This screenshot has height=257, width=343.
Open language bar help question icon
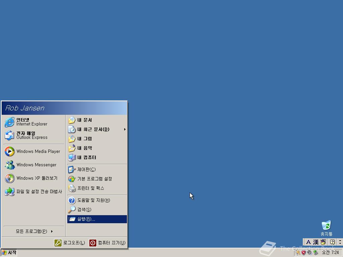point(332,242)
